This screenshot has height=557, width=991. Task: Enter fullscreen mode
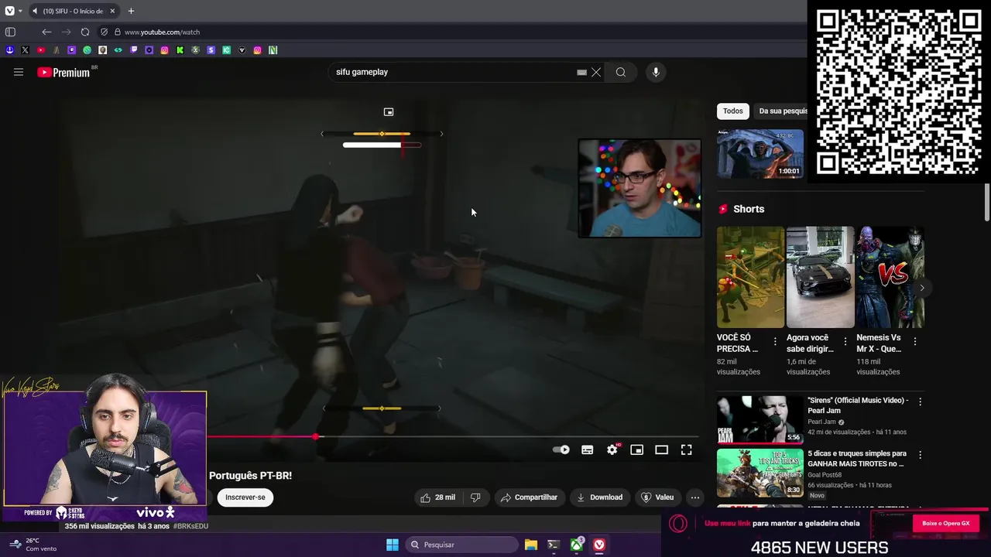(x=686, y=449)
